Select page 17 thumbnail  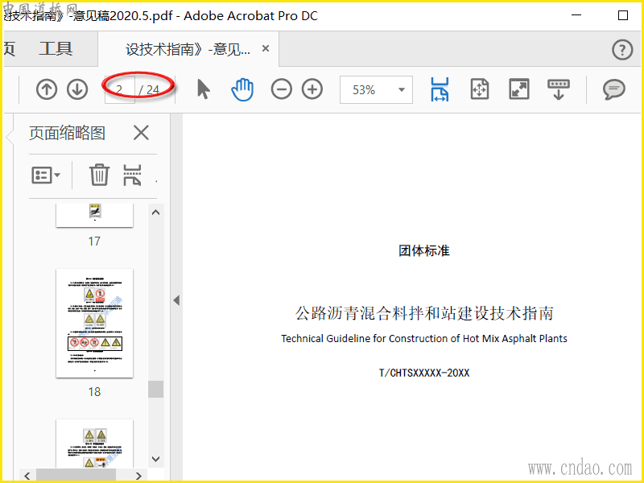(x=94, y=215)
